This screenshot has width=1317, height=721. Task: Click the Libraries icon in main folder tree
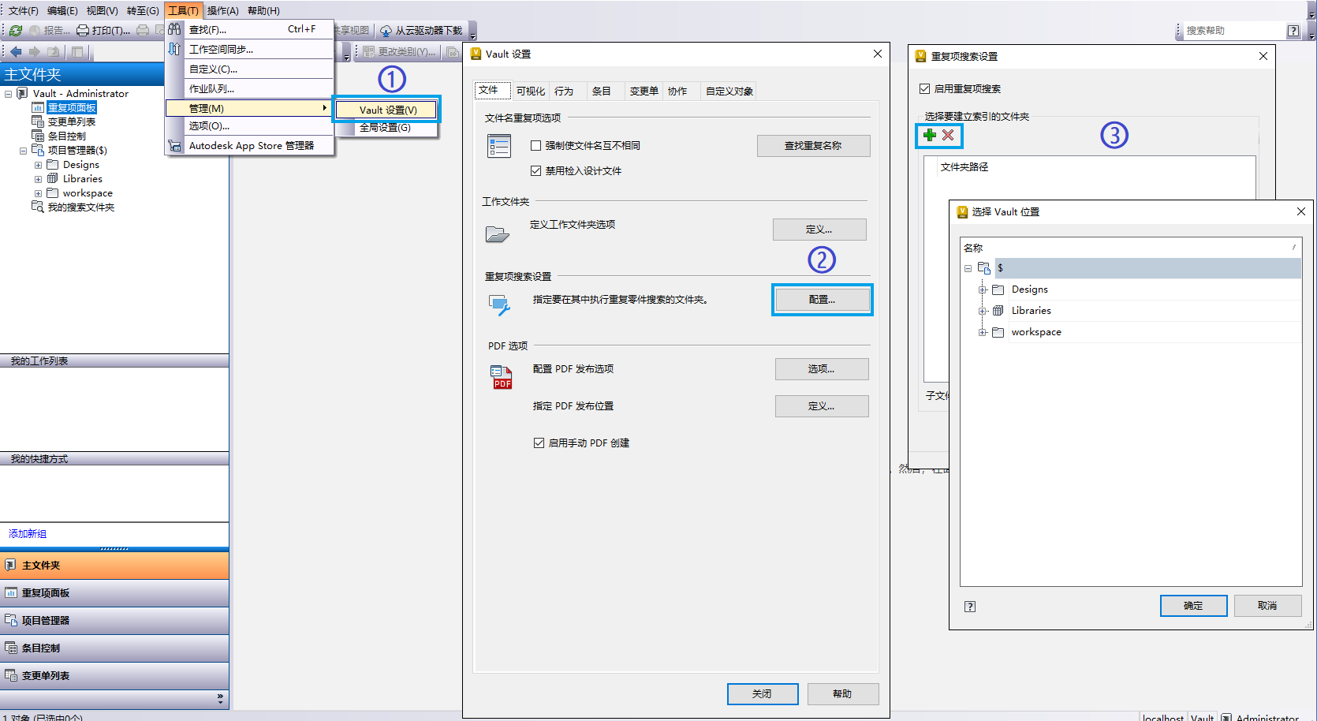53,179
